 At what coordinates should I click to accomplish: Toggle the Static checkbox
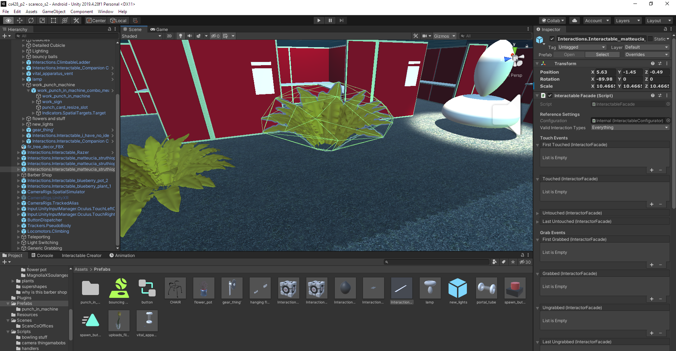[650, 39]
